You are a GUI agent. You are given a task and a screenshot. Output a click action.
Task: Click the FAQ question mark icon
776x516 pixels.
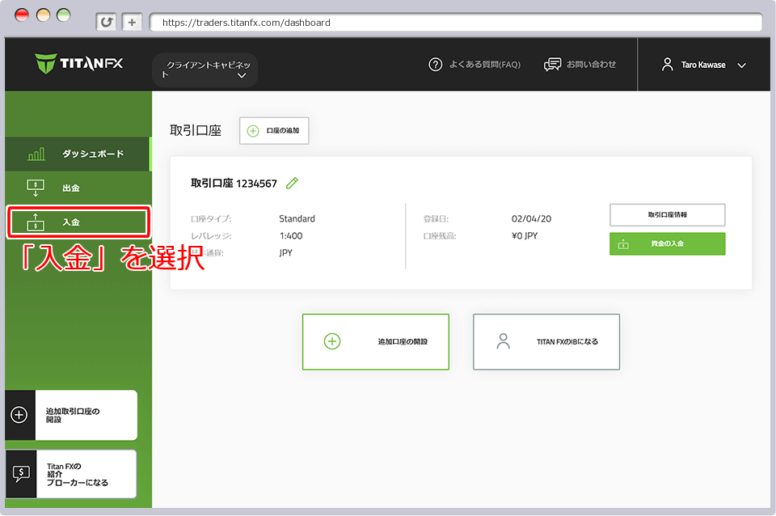[436, 65]
